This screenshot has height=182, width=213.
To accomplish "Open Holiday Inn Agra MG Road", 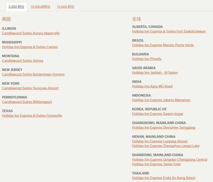I will tap(152, 86).
